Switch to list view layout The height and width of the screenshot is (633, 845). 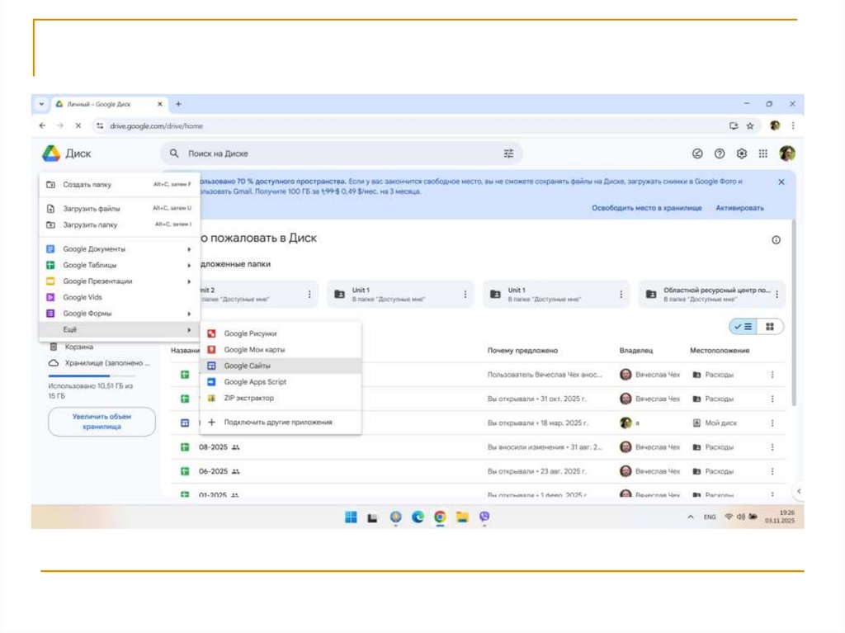744,327
